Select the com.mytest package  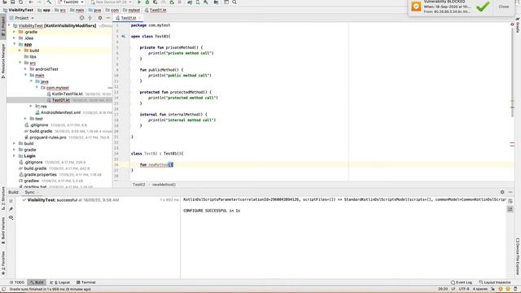point(58,88)
